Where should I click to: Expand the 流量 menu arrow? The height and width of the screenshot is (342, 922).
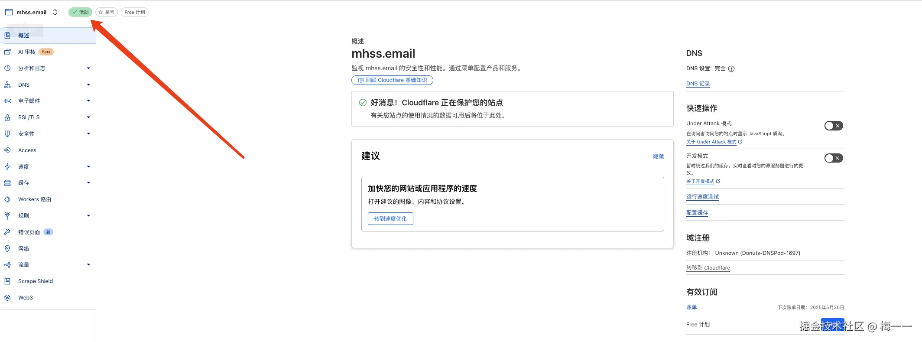[x=88, y=265]
